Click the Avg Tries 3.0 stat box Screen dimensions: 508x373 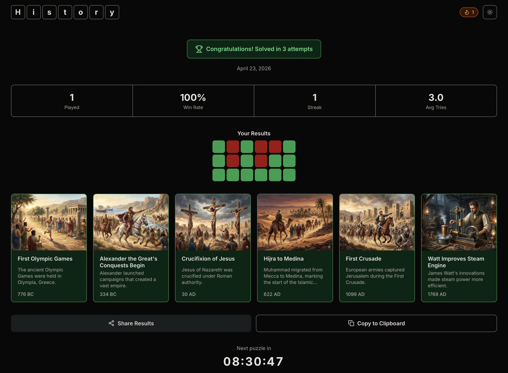[x=436, y=101]
